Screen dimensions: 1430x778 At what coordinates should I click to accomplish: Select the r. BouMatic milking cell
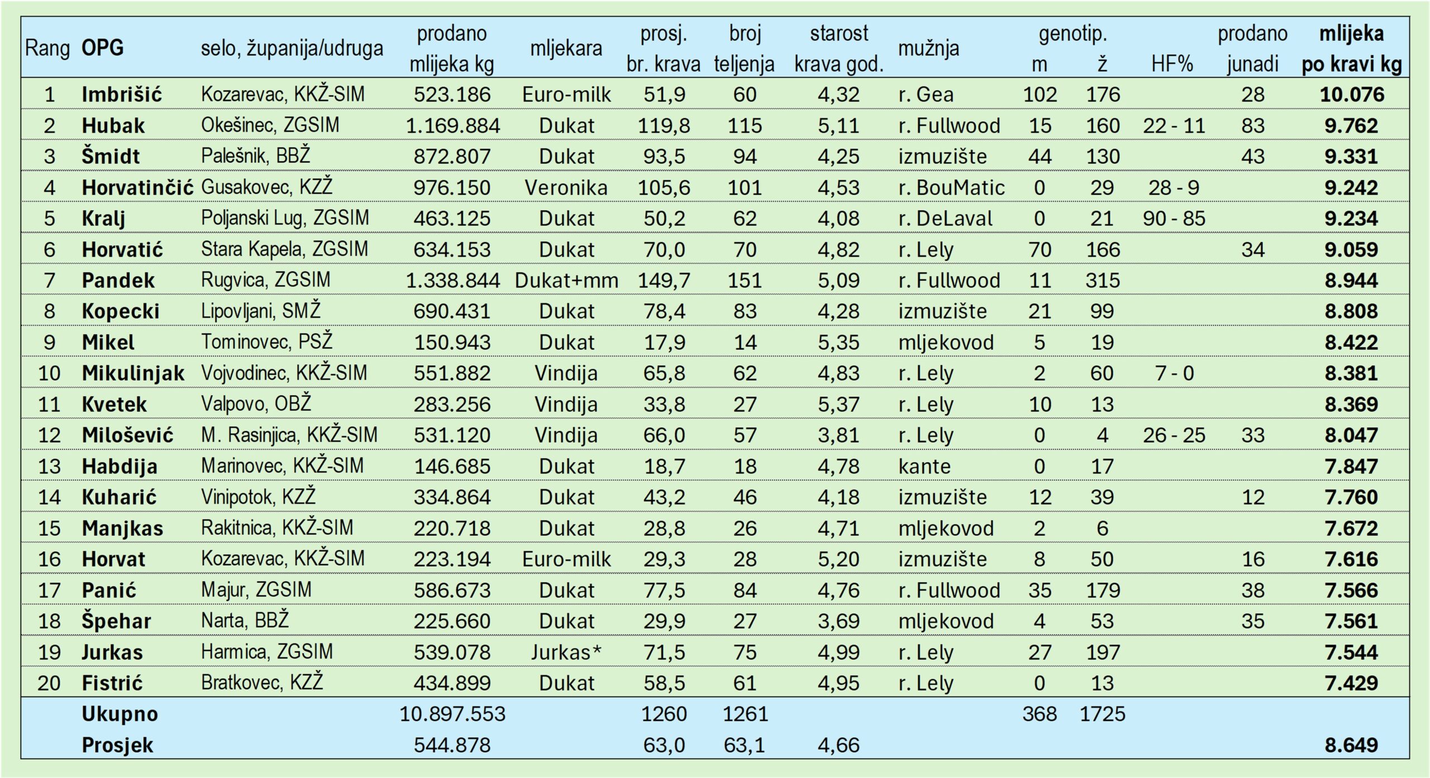point(951,188)
